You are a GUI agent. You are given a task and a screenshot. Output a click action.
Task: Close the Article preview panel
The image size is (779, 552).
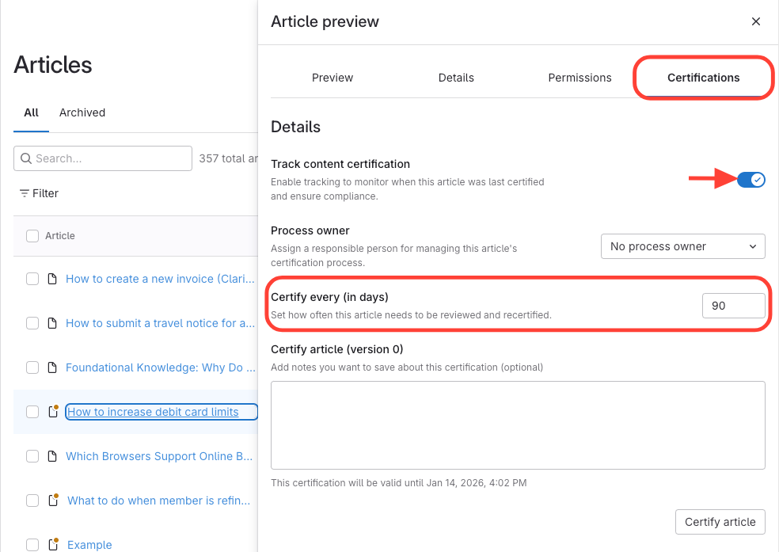755,22
